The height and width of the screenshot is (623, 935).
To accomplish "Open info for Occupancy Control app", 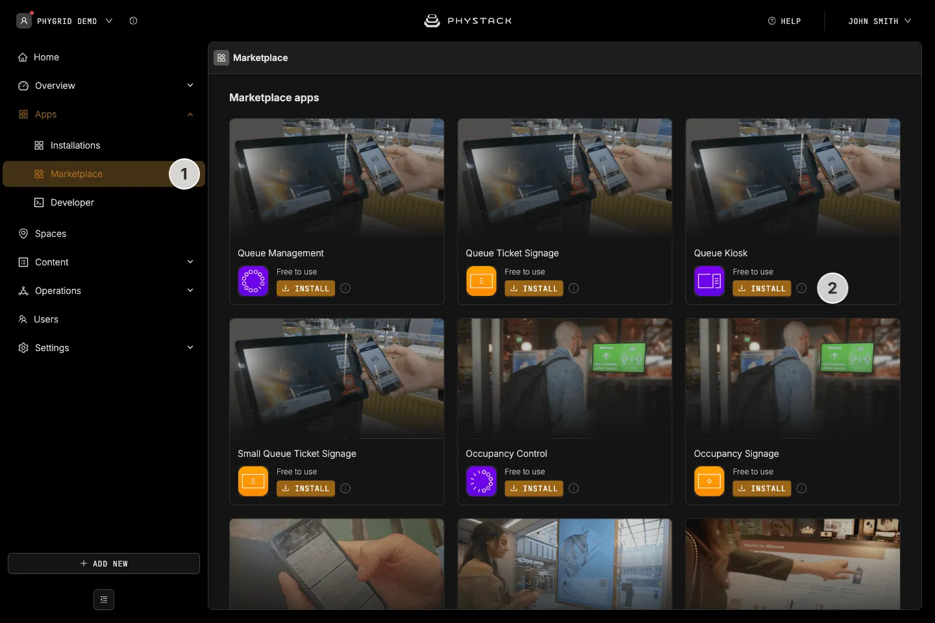I will (573, 488).
